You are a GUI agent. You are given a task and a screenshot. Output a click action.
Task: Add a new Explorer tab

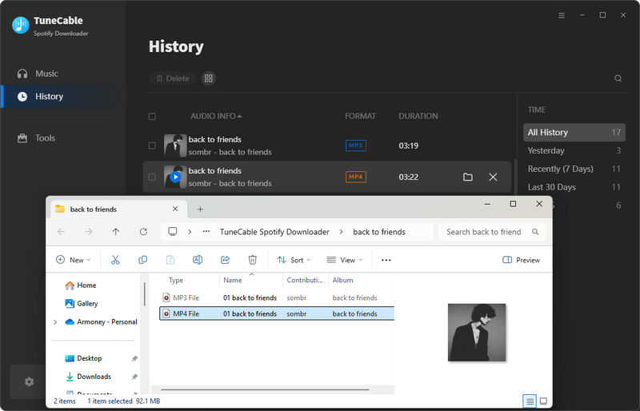(200, 209)
